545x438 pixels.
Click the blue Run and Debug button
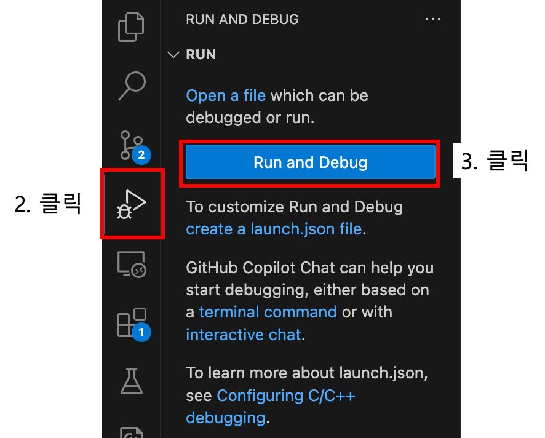pyautogui.click(x=311, y=162)
